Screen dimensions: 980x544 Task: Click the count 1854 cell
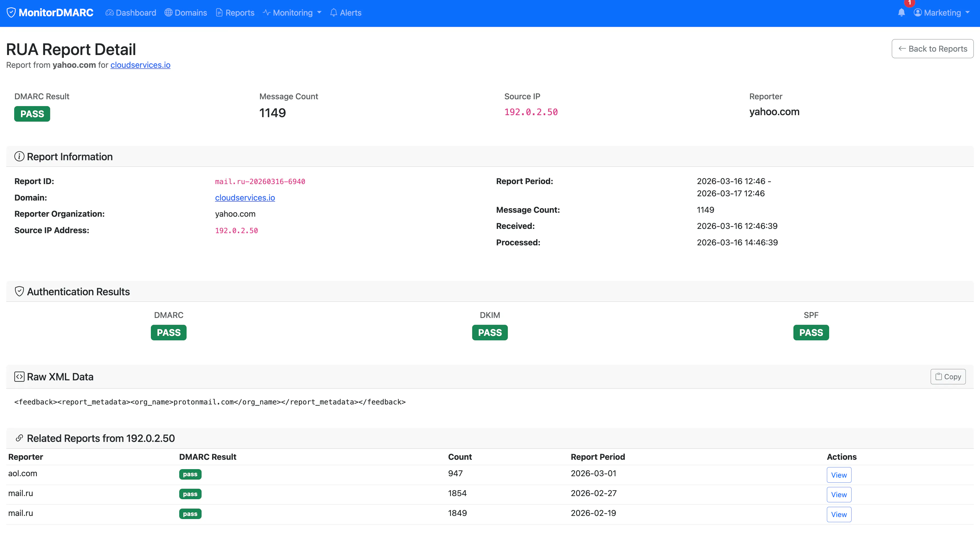(457, 493)
